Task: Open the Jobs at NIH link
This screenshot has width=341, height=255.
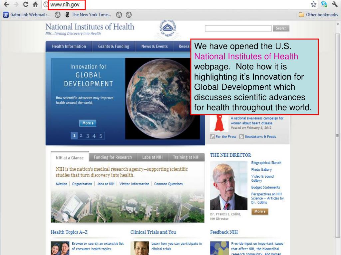Action: (106, 184)
